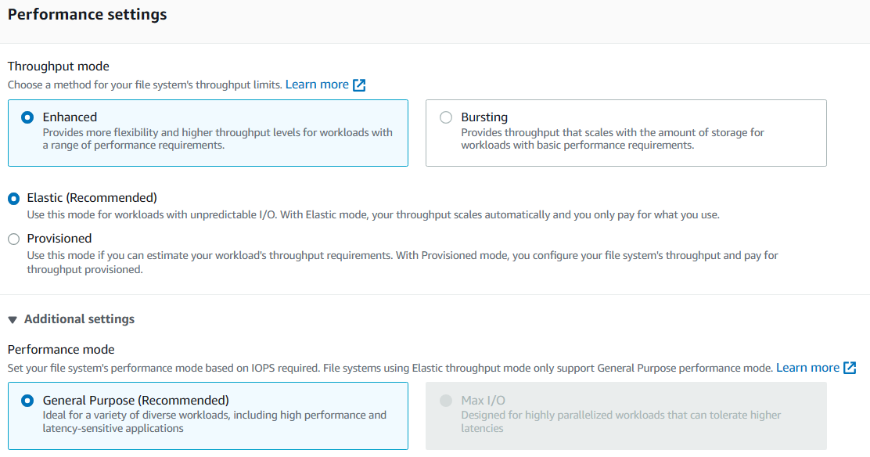Screen dimensions: 870x457
Task: Open the Performance mode Learn more link
Action: (x=807, y=368)
